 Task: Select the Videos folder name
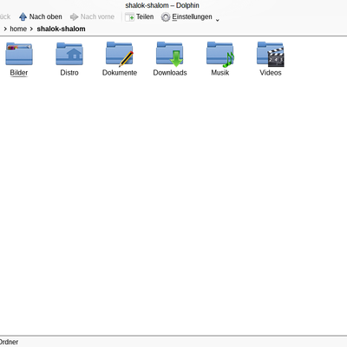[x=271, y=73]
